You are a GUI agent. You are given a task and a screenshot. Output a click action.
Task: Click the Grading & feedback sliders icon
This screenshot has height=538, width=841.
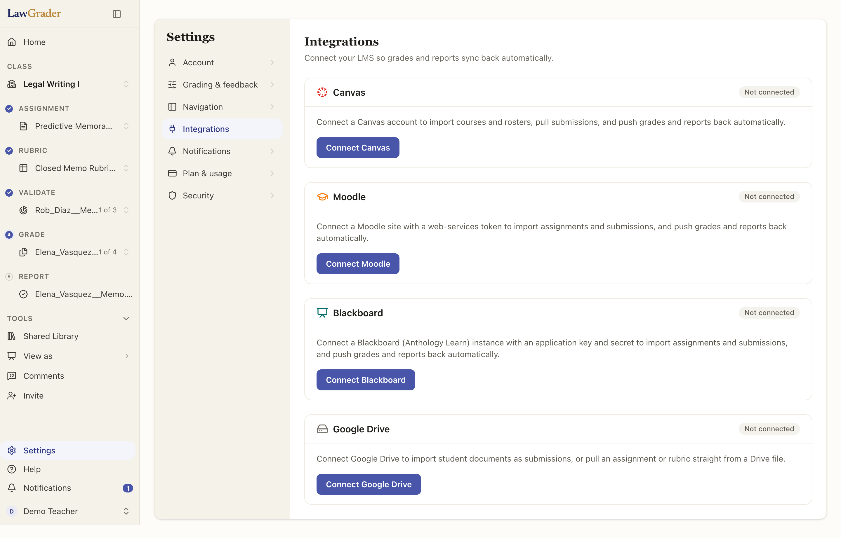tap(172, 85)
